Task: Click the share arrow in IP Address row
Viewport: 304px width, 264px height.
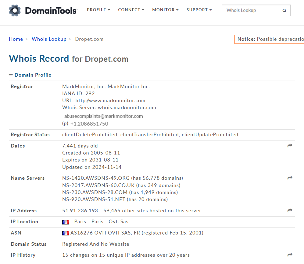Action: (x=290, y=210)
